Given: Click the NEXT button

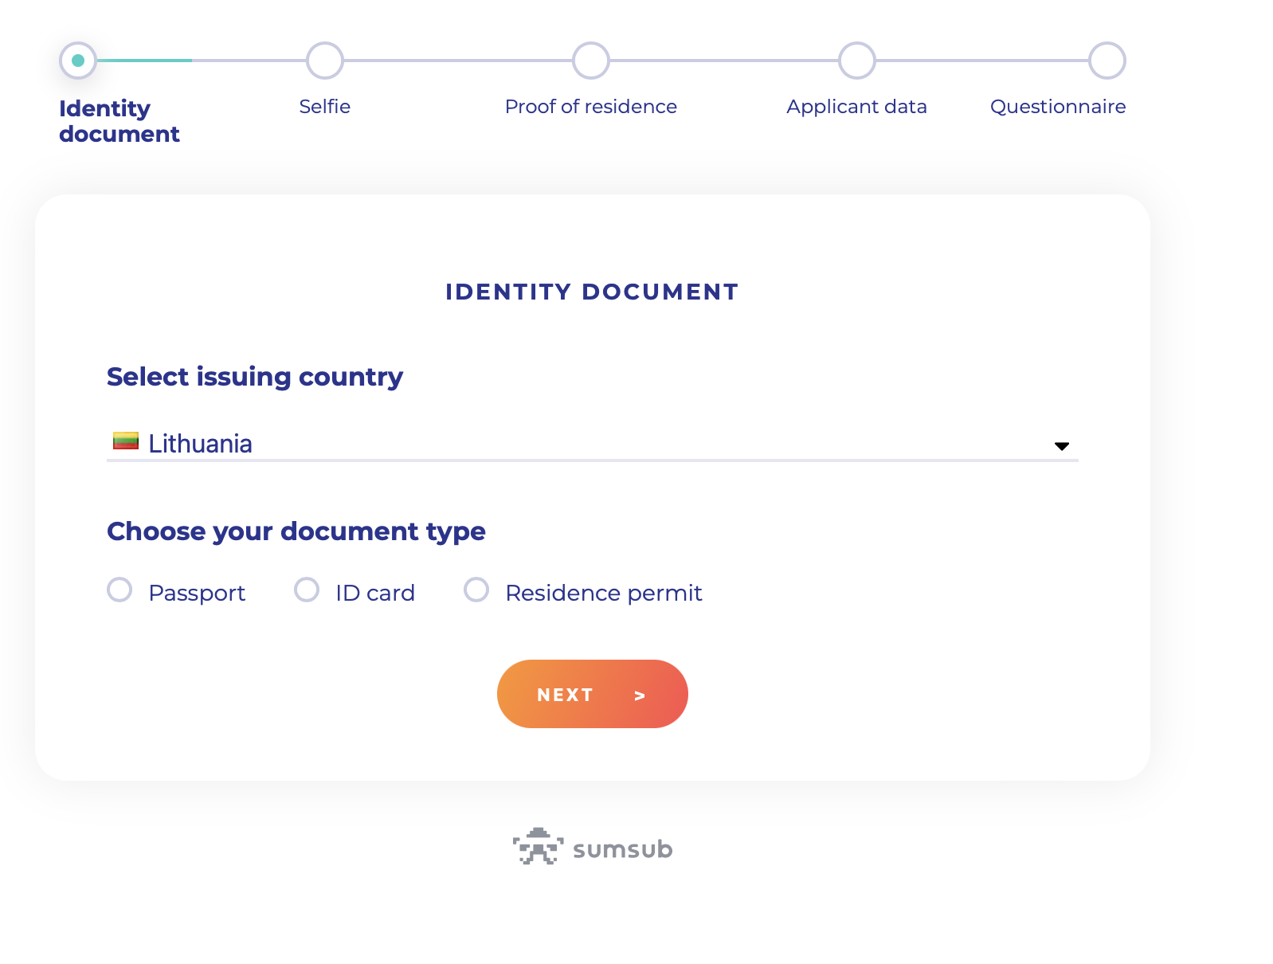Looking at the screenshot, I should click(592, 694).
